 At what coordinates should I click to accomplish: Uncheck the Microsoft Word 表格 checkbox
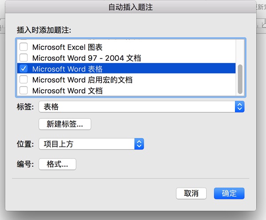click(23, 69)
